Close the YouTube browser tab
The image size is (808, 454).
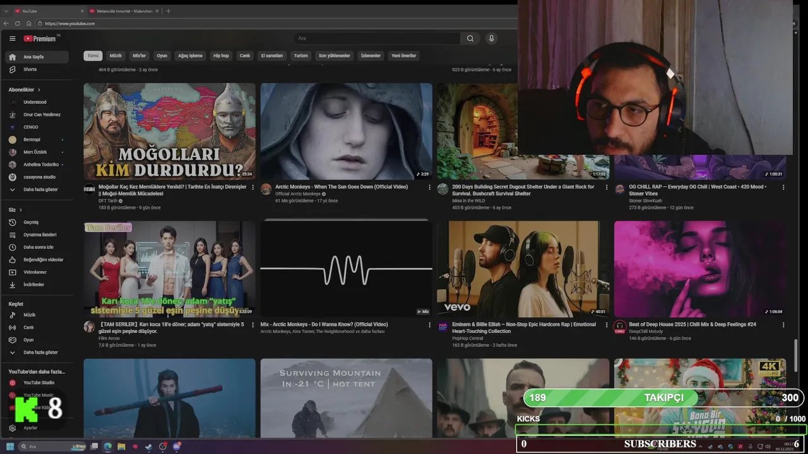pyautogui.click(x=82, y=11)
